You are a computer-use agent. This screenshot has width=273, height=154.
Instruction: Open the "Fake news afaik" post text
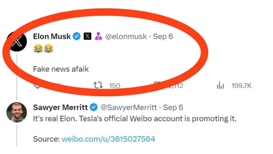61,68
